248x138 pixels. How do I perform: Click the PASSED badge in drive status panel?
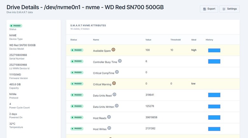tap(16, 26)
